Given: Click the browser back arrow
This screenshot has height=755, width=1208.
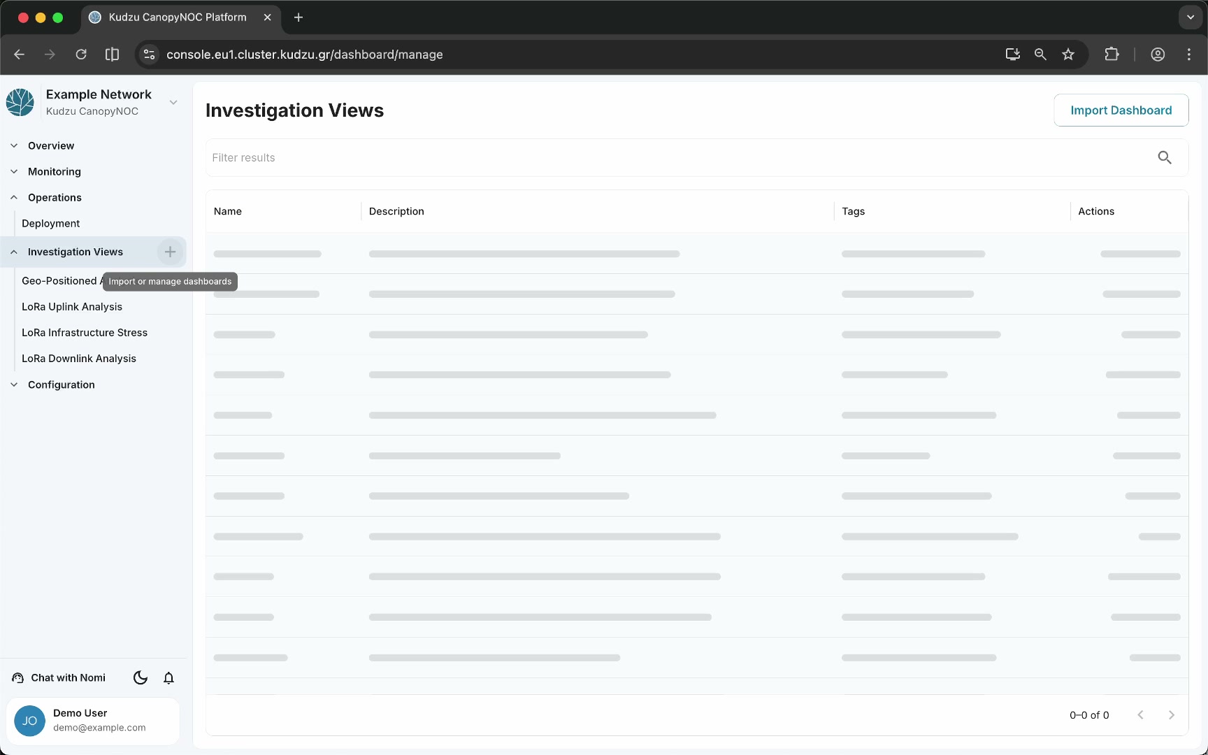Looking at the screenshot, I should [19, 55].
